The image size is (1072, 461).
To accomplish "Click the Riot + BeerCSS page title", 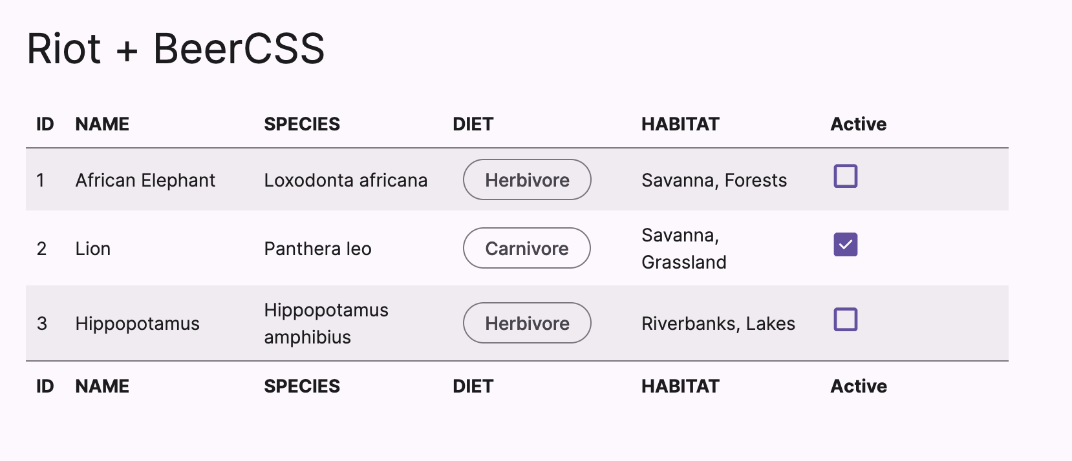I will tap(175, 48).
